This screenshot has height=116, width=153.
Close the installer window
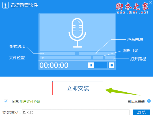(x=150, y=3)
